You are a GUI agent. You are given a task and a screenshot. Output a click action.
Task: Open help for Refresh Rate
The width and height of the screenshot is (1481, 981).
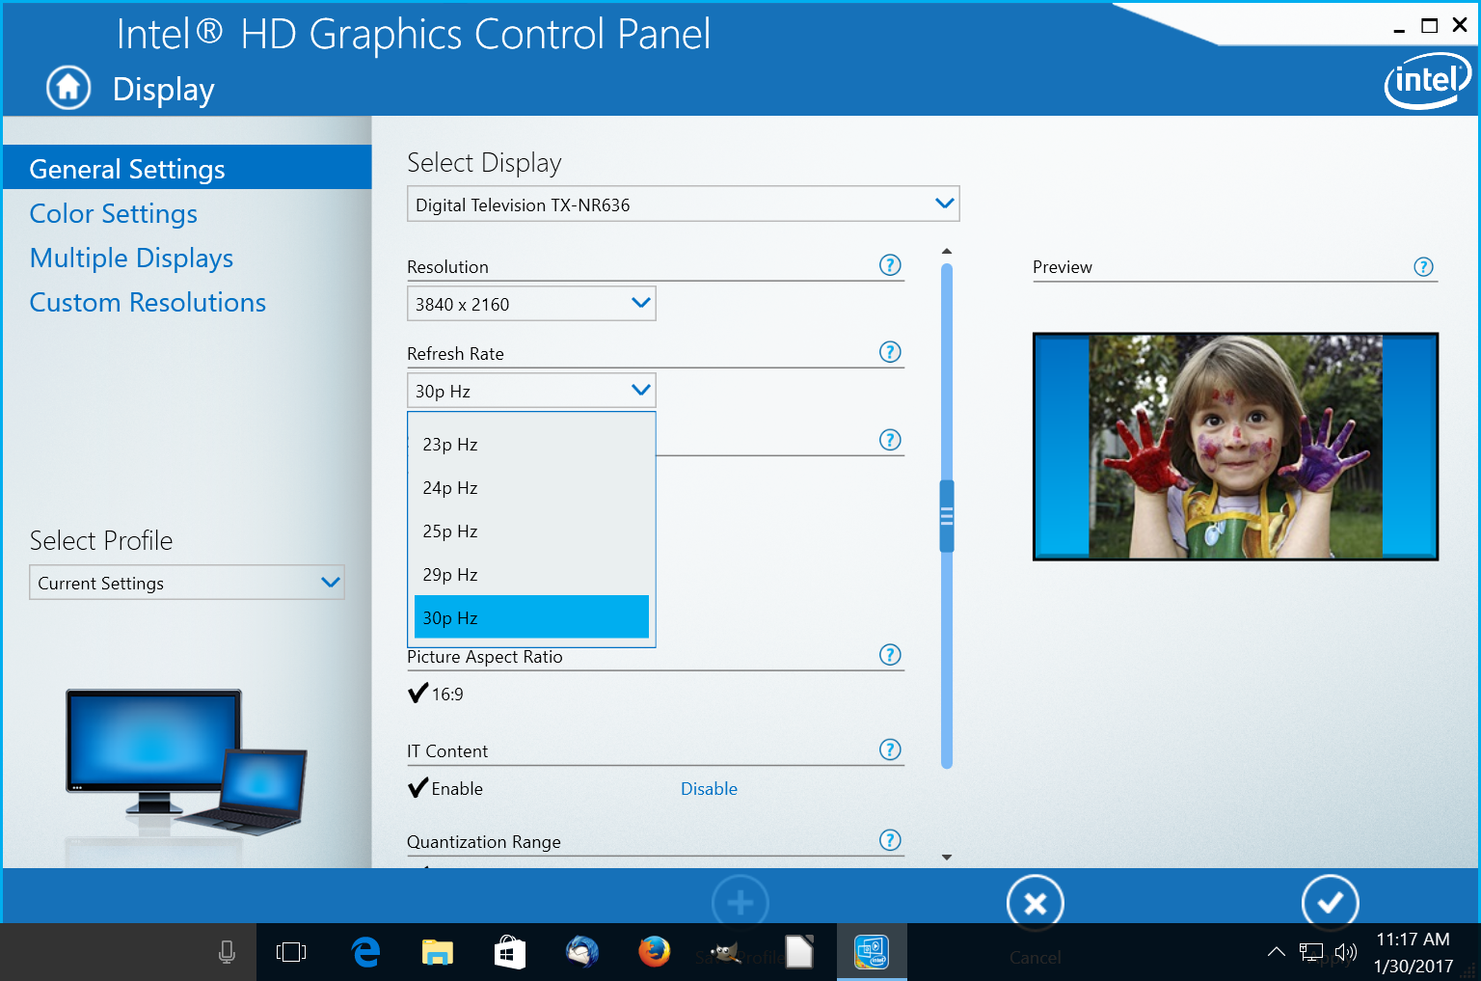[x=890, y=352]
